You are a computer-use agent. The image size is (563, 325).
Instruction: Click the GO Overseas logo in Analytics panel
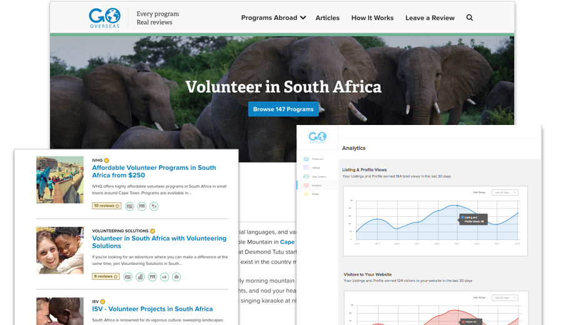(317, 137)
